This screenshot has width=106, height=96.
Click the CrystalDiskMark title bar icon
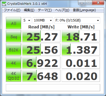coord(4,4)
